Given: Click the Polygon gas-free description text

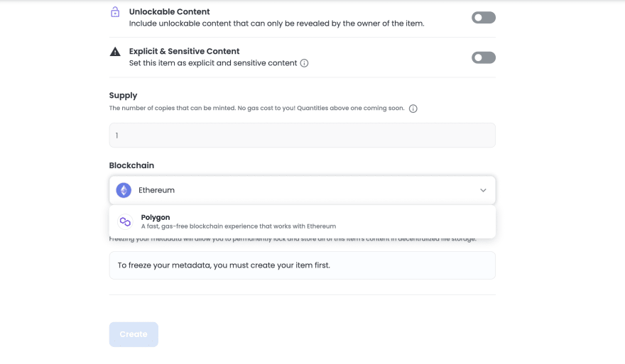Looking at the screenshot, I should (238, 226).
